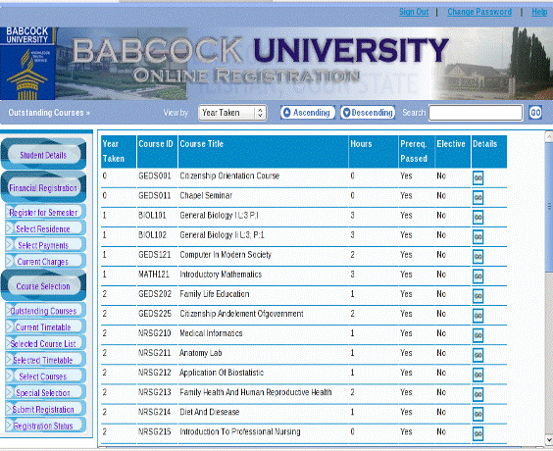Open Special Selection sidebar item

click(45, 392)
